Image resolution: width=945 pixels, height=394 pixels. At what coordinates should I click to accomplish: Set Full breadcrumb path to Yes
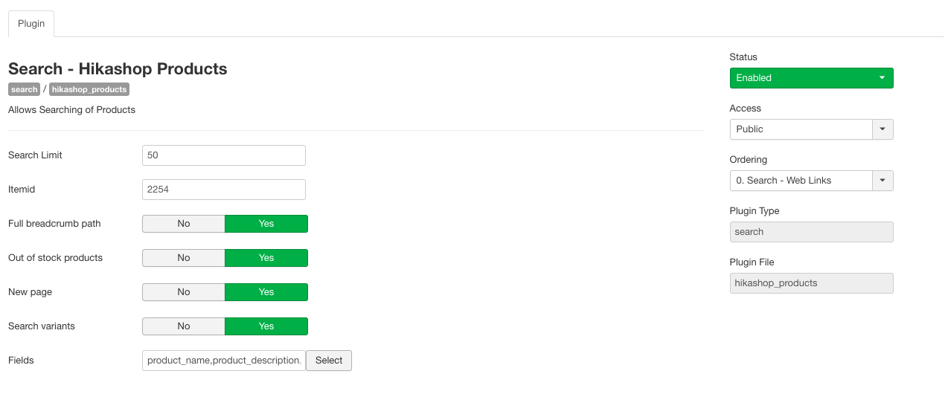point(266,224)
